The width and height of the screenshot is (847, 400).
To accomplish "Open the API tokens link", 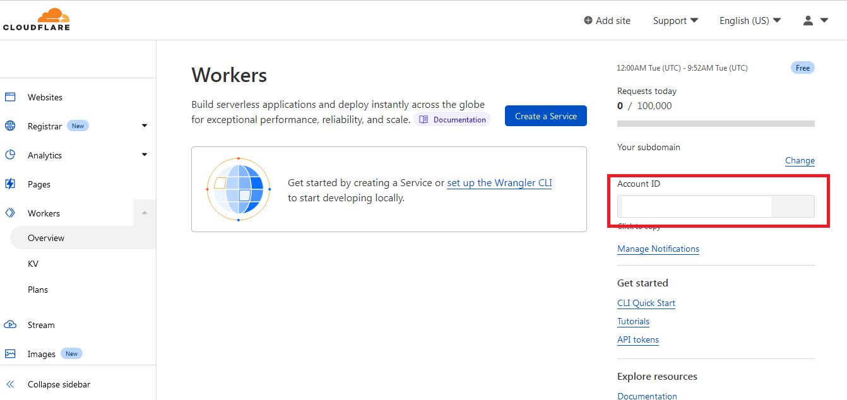I will click(638, 339).
